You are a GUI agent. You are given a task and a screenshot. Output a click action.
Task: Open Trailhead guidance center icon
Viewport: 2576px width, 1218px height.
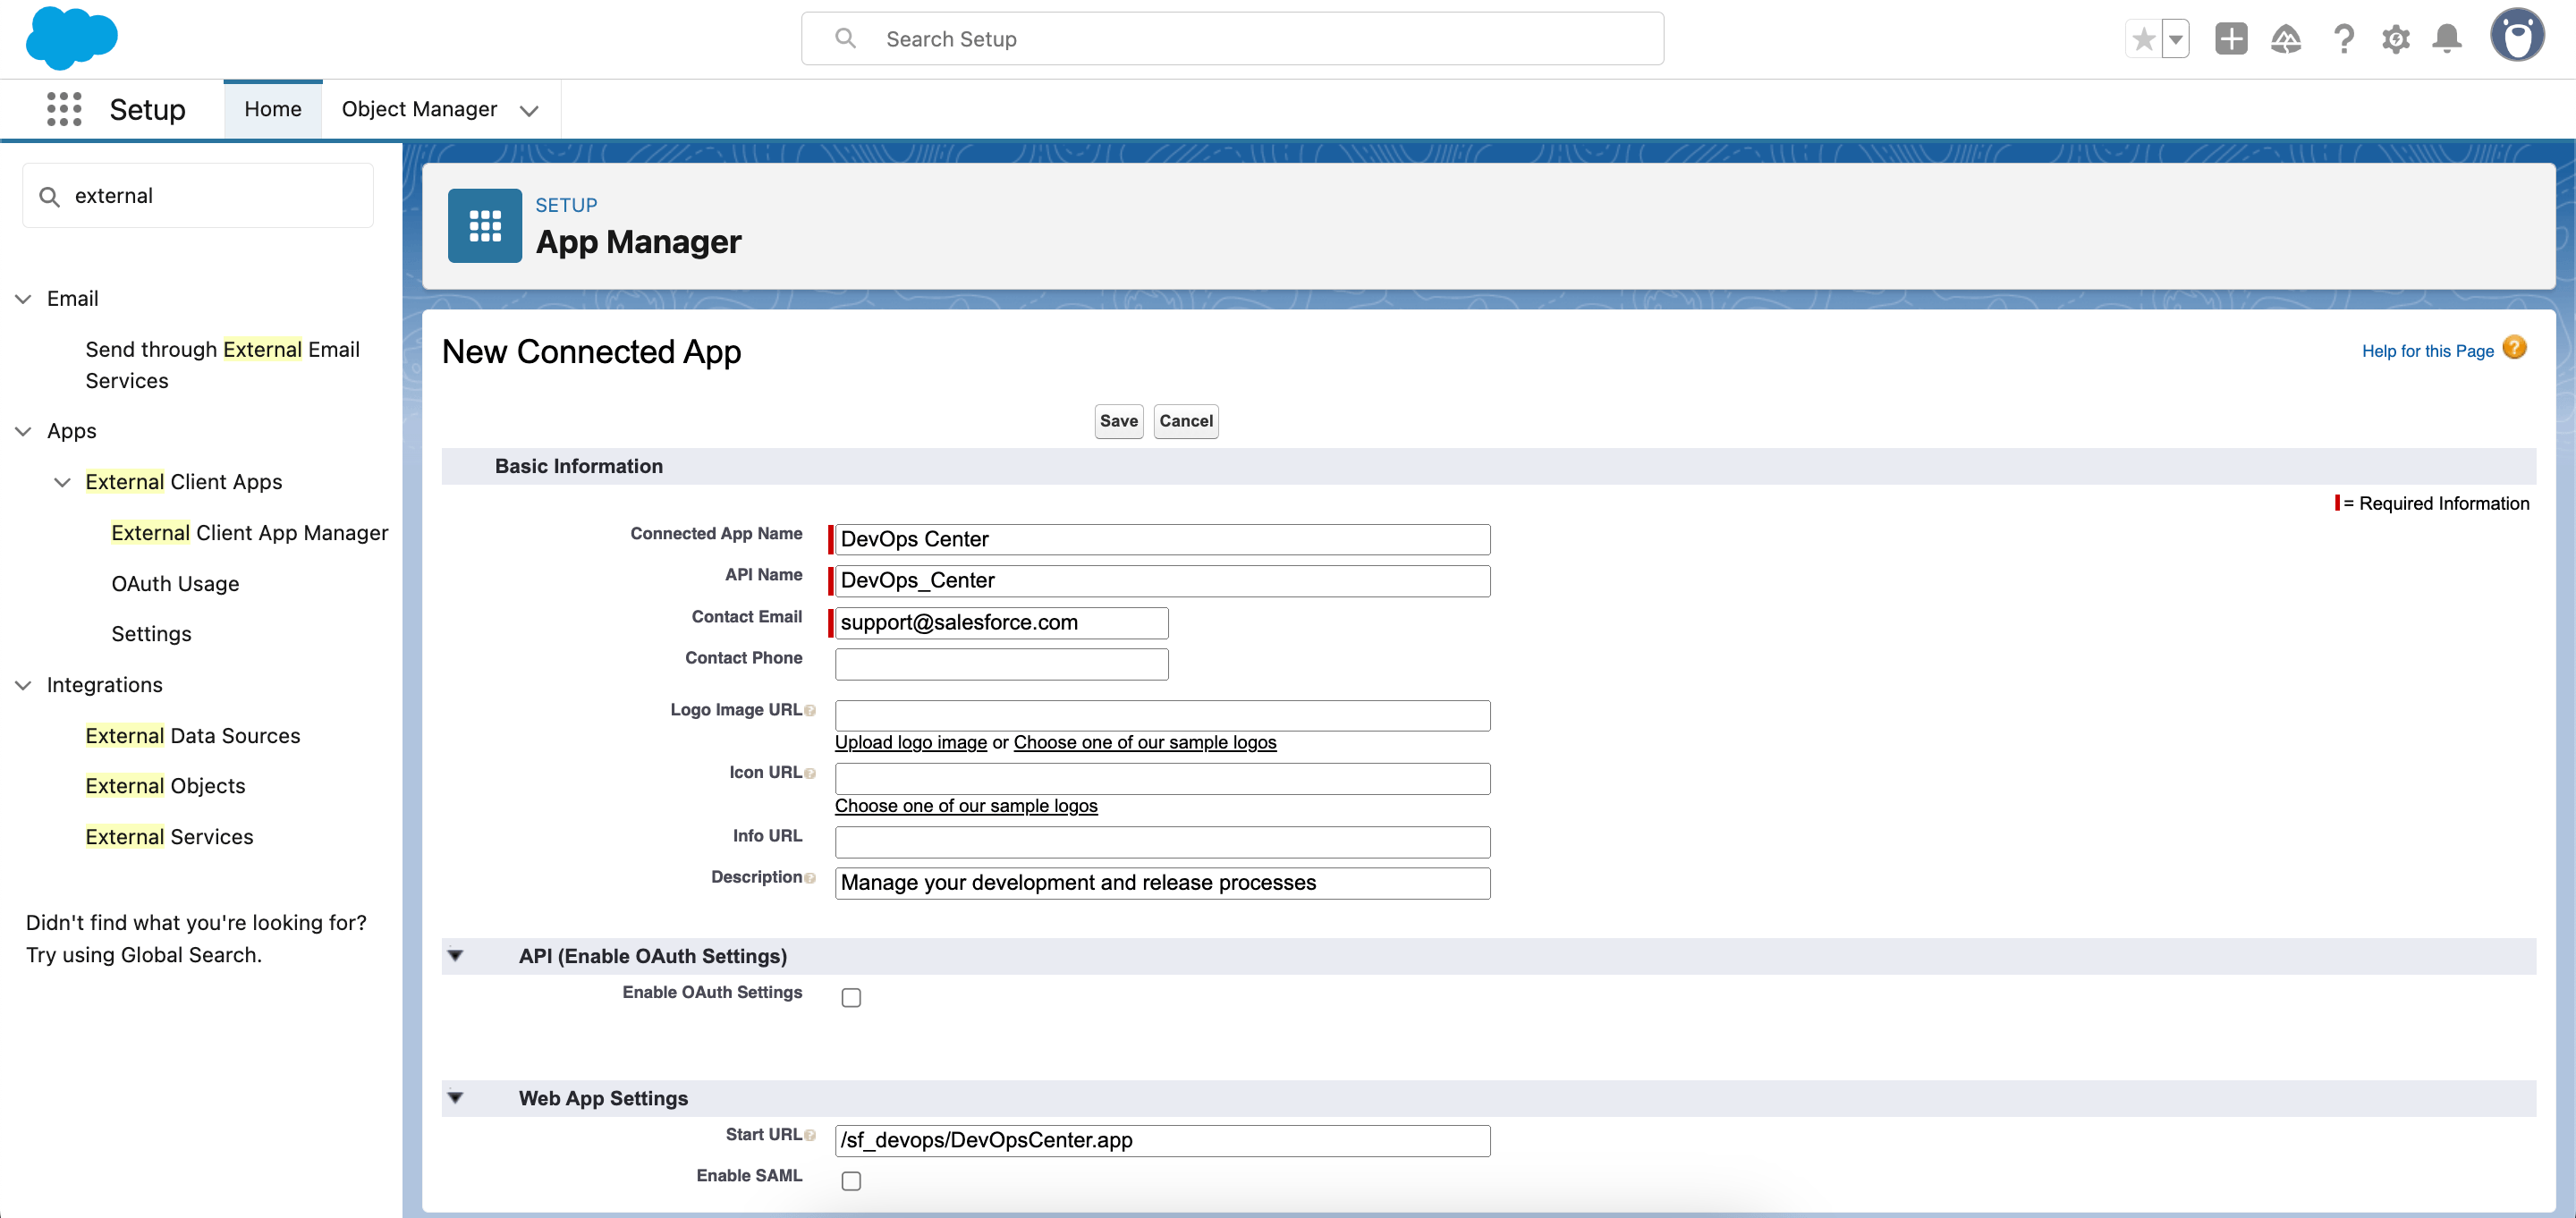coord(2286,39)
